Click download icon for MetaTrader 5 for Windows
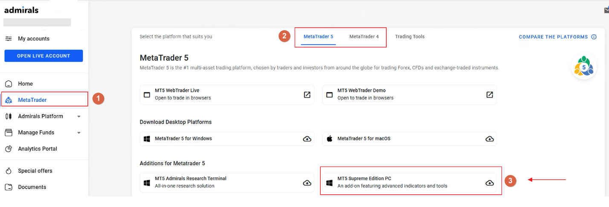This screenshot has width=609, height=207. pyautogui.click(x=307, y=139)
